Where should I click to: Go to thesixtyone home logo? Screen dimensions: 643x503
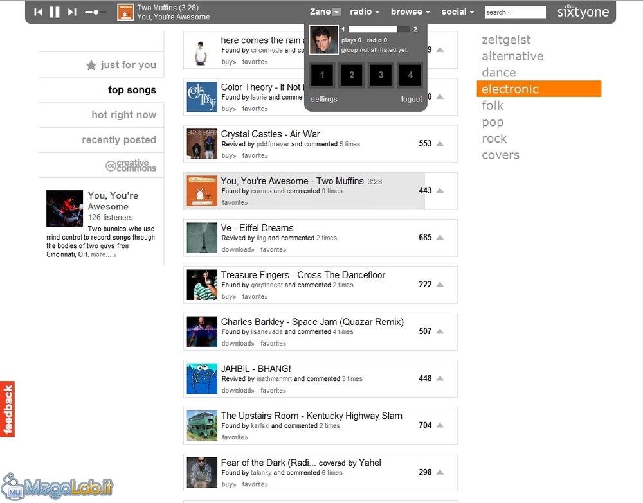[583, 12]
